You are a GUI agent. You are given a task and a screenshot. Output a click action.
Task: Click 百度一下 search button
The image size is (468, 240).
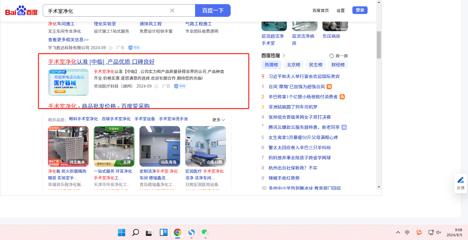coord(213,10)
